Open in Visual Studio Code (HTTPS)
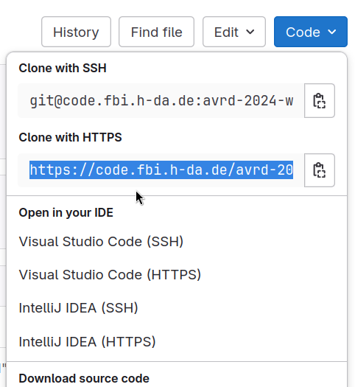355x387 pixels. [110, 275]
